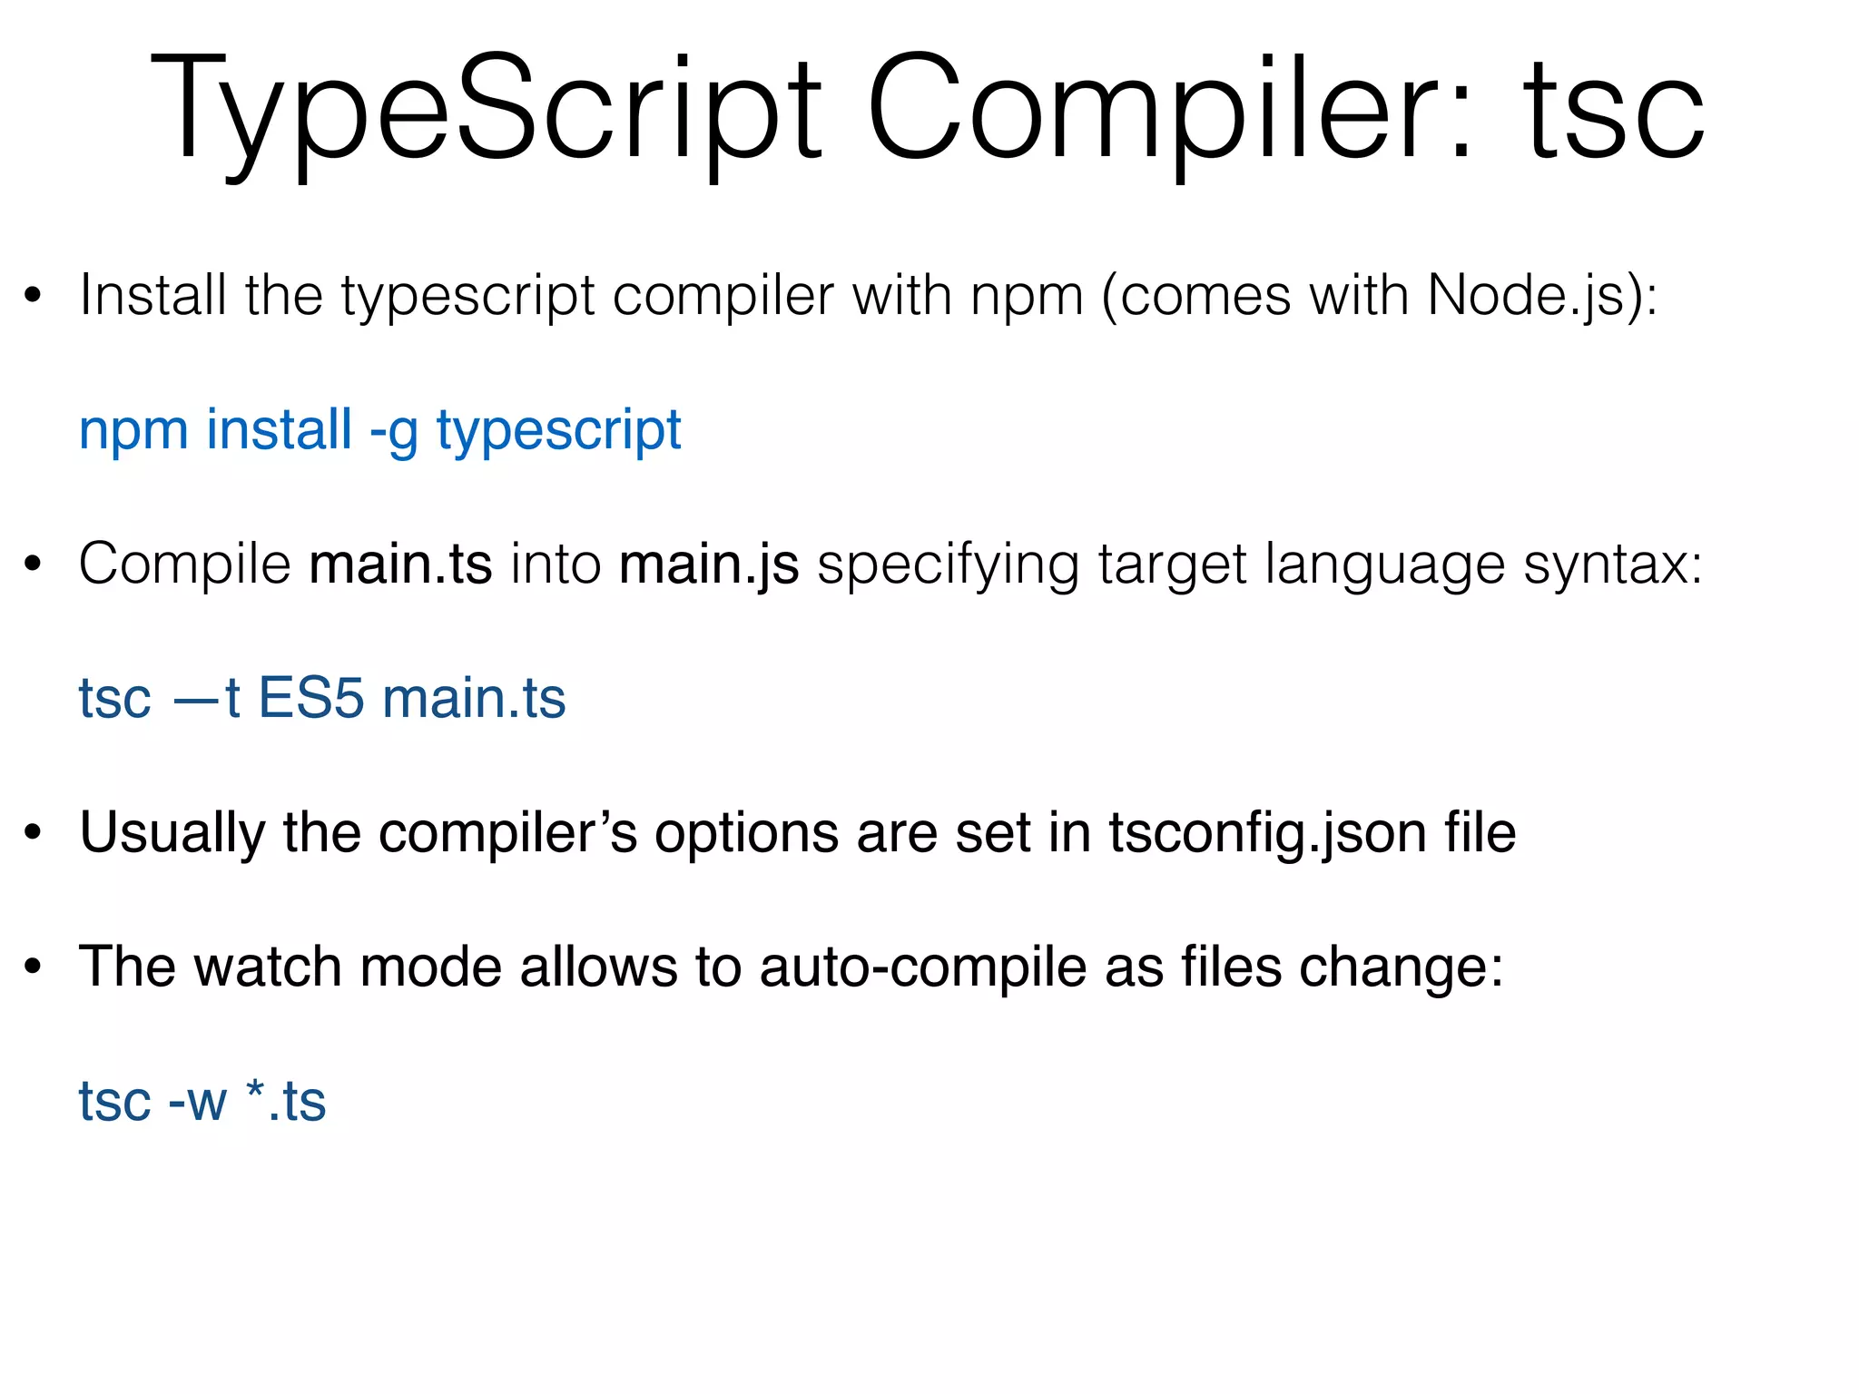Click the 'npm install -g typescript' command
Image resolution: width=1859 pixels, height=1394 pixels.
tap(379, 430)
